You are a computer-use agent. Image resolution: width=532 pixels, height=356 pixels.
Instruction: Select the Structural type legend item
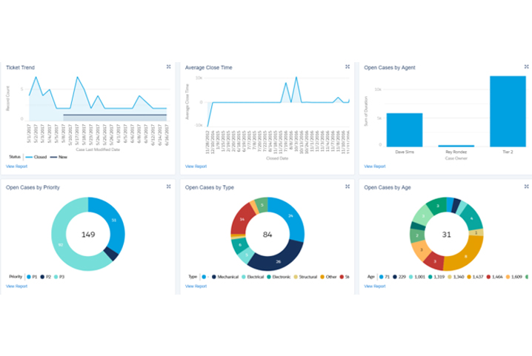(305, 277)
